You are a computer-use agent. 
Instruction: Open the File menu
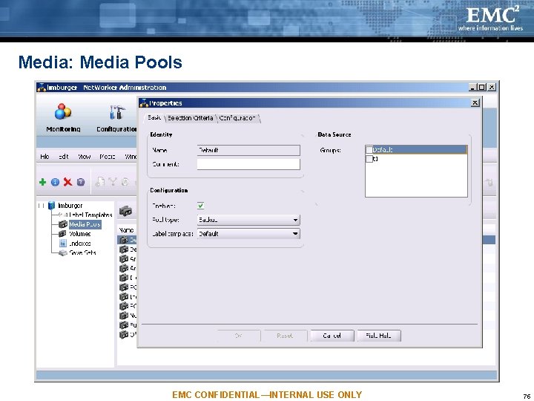(x=44, y=157)
